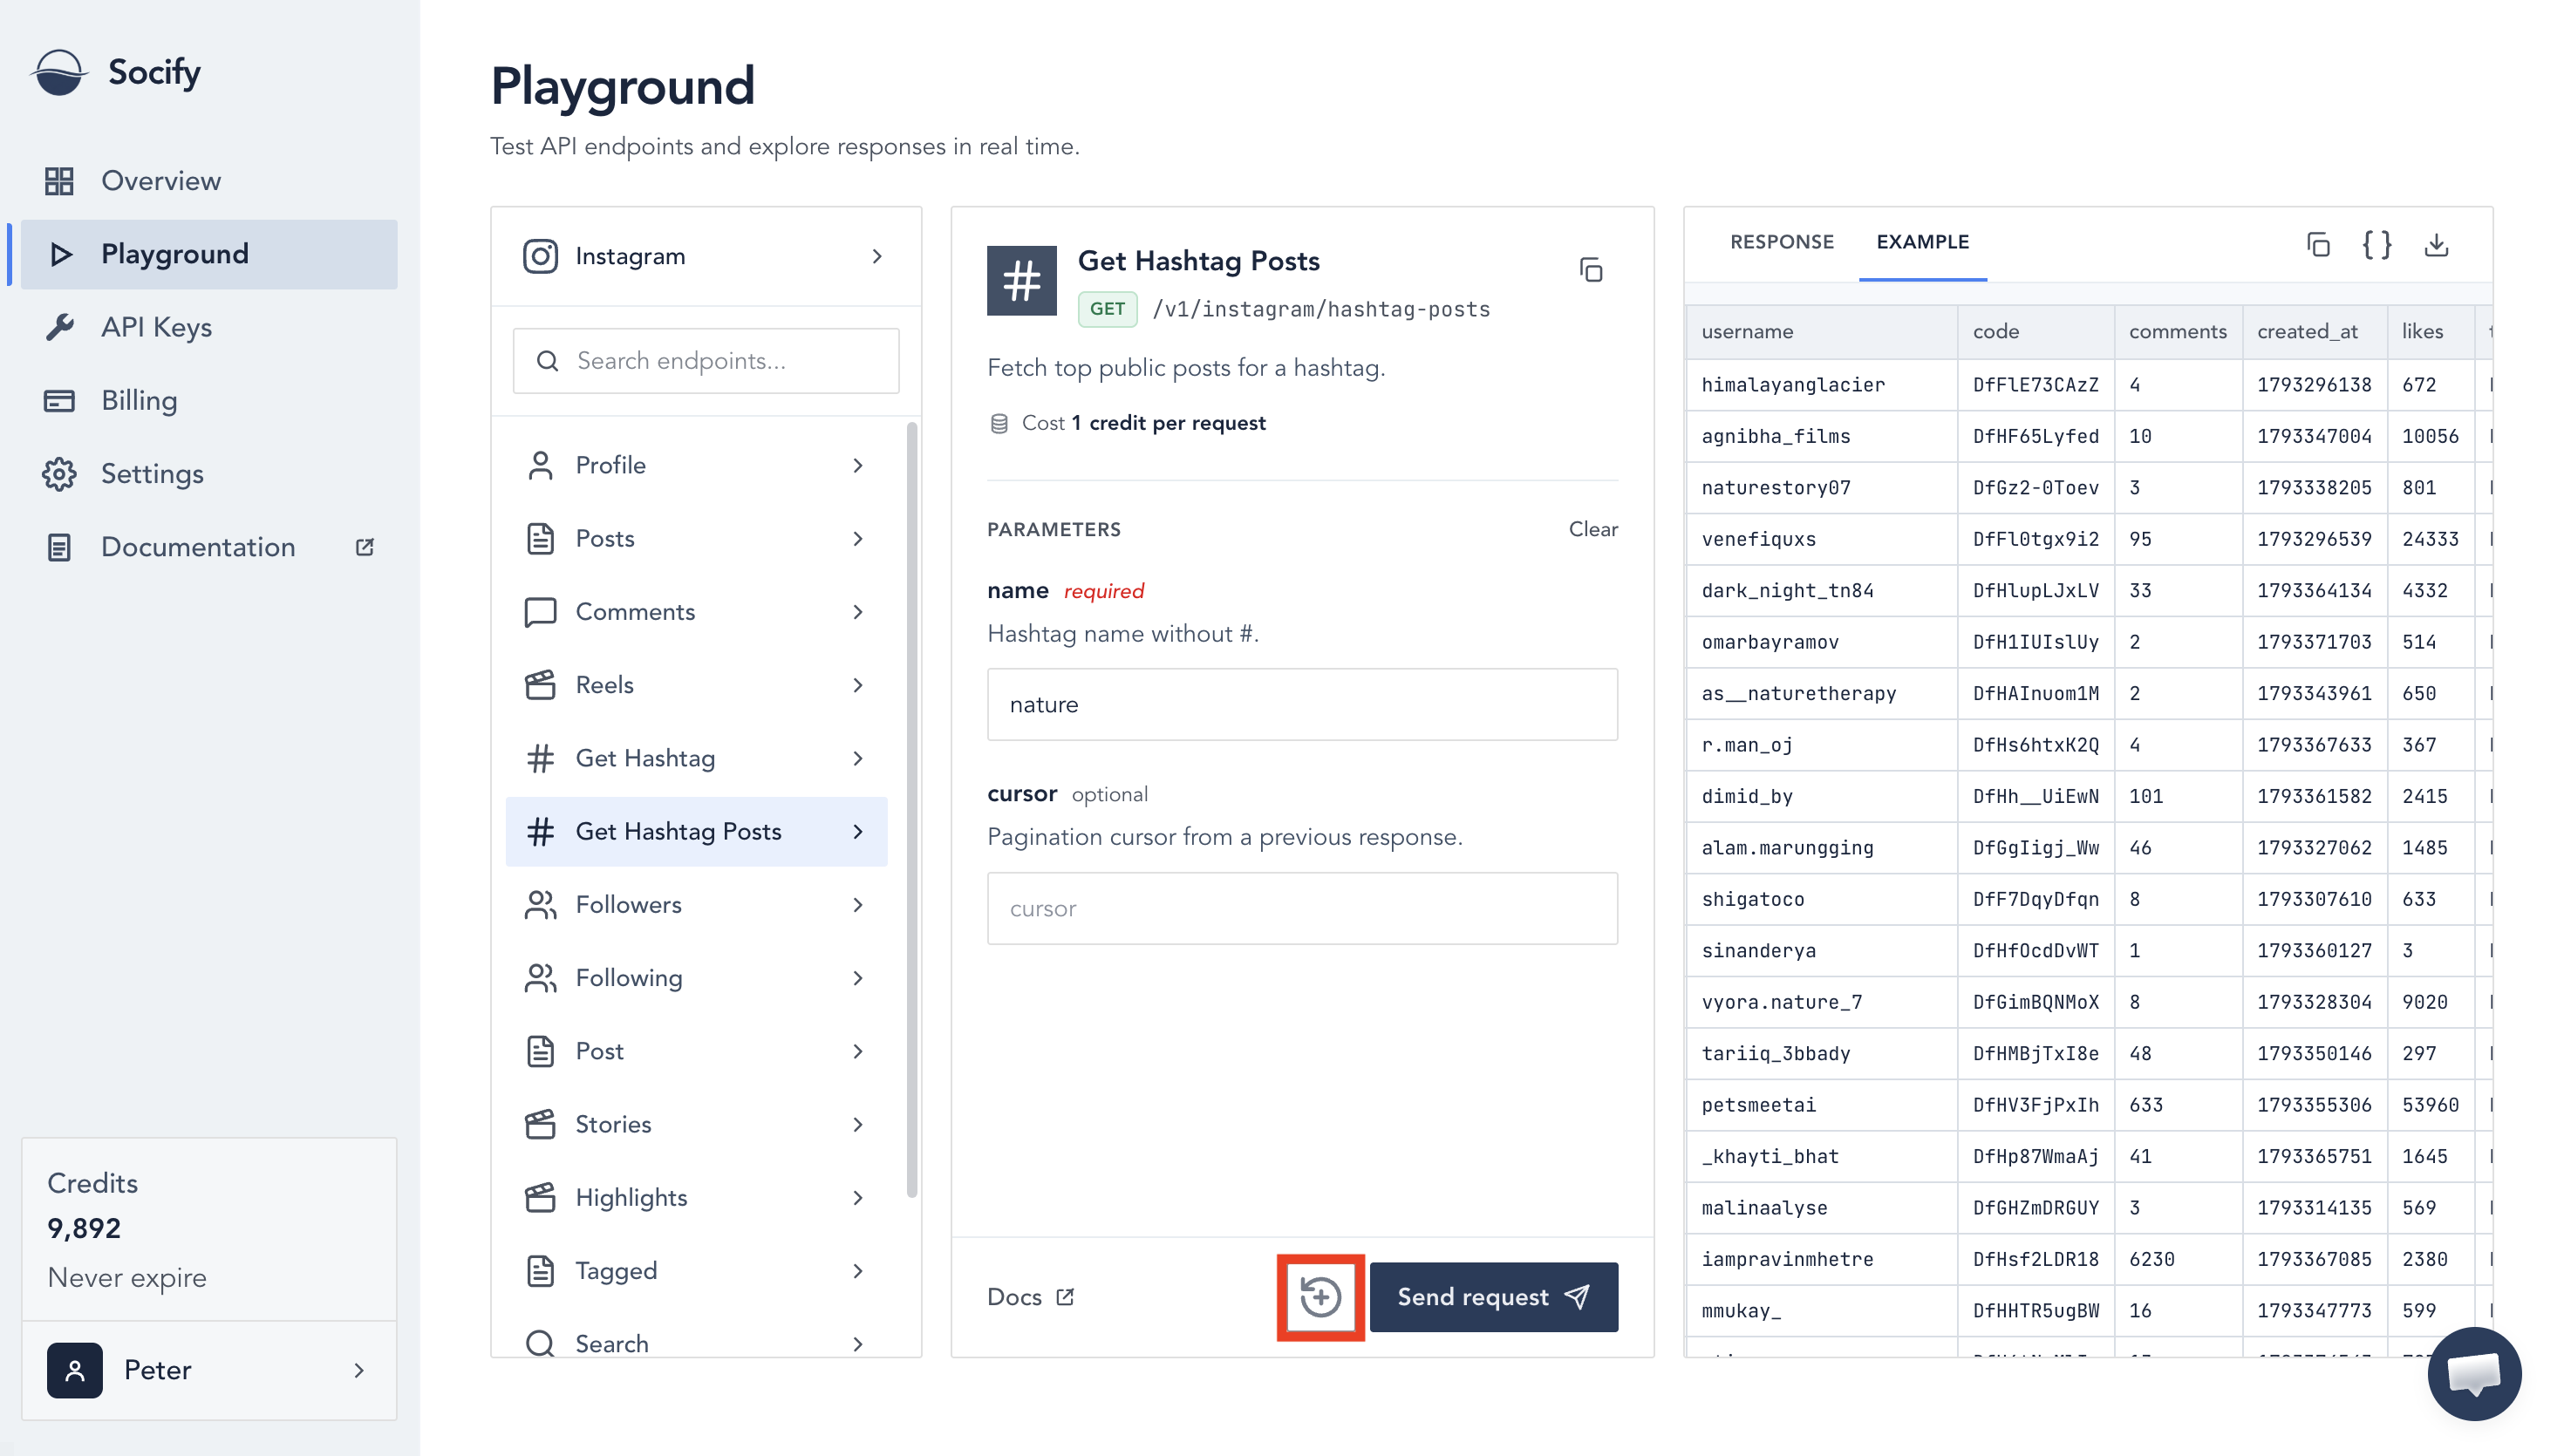2564x1456 pixels.
Task: Select the Tagged endpoint
Action: 696,1271
